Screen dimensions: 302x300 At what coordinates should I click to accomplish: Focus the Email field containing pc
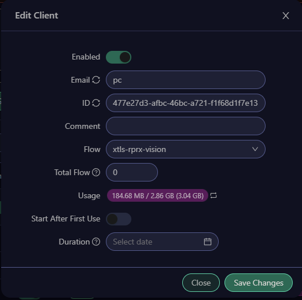point(186,80)
